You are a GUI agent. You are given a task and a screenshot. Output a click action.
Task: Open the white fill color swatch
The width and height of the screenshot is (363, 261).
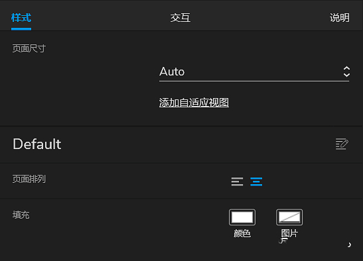(242, 217)
